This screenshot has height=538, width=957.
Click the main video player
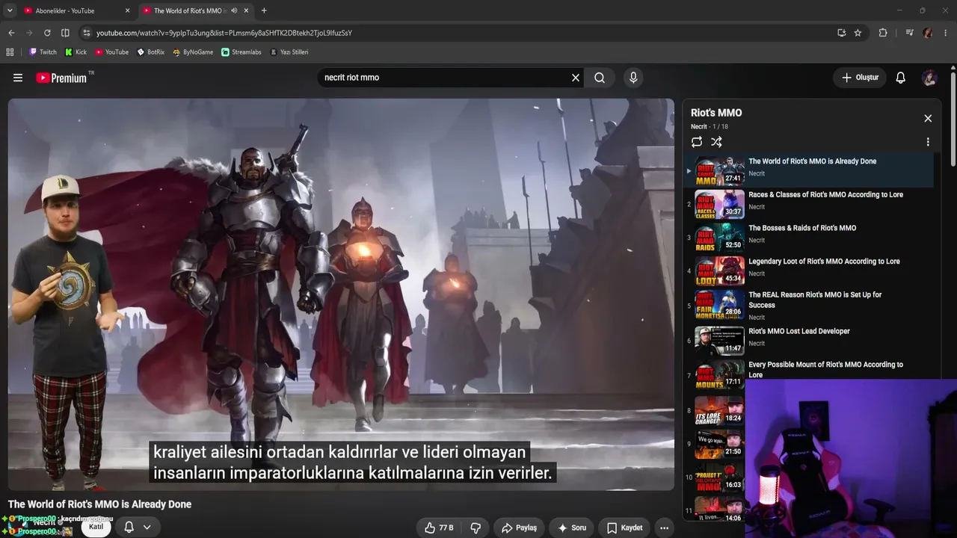point(341,294)
